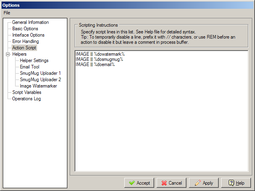Click the Cancel button label
This screenshot has height=191, width=255.
point(175,183)
